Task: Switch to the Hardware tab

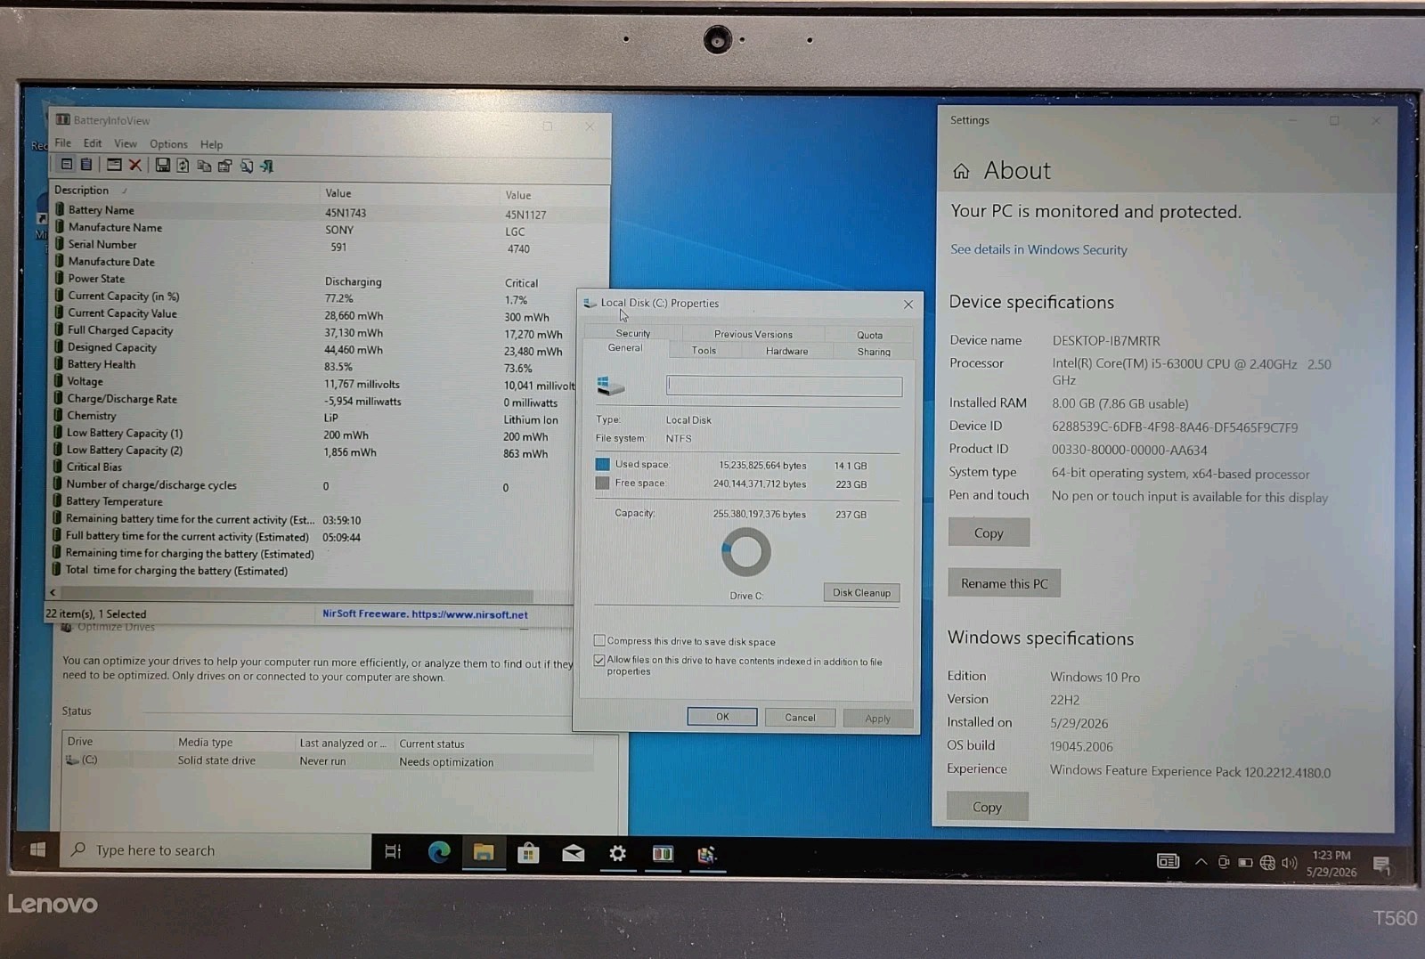Action: point(786,351)
